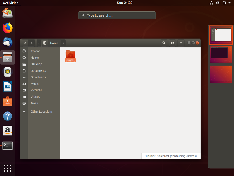This screenshot has width=234, height=176.
Task: Open the ubuntu folder icon
Action: click(70, 54)
